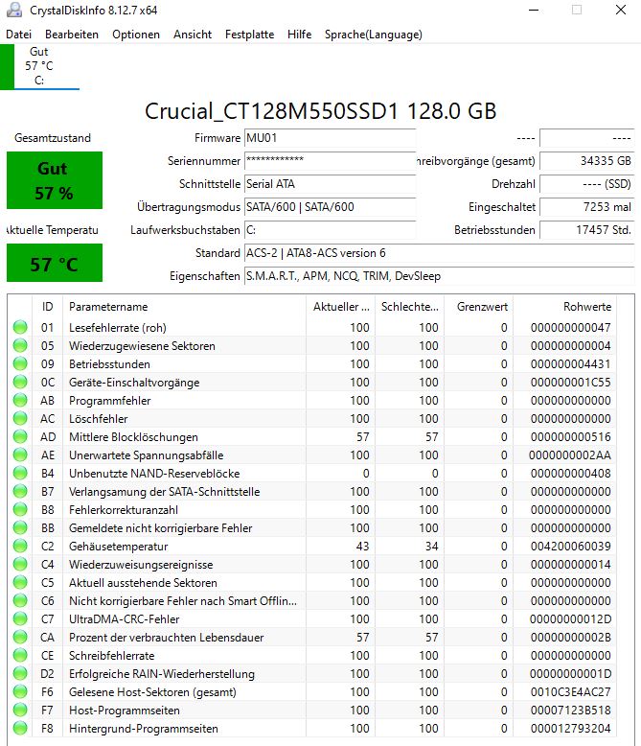Click the status icon for Unerwartete Spannungsabfälle
This screenshot has height=746, width=641.
pyautogui.click(x=20, y=455)
